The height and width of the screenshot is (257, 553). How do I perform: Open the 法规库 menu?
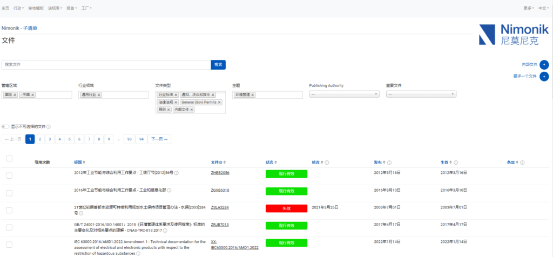tap(55, 9)
